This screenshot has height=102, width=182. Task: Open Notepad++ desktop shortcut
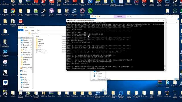[x=36, y=12]
